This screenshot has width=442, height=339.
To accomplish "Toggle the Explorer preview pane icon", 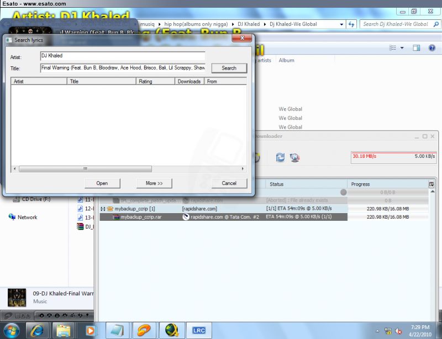I will pos(417,49).
